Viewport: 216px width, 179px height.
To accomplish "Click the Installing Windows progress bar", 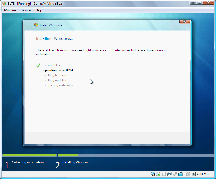I will point(136,156).
